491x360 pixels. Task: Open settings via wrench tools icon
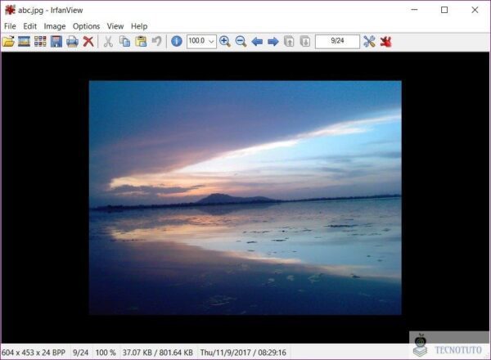pyautogui.click(x=370, y=42)
